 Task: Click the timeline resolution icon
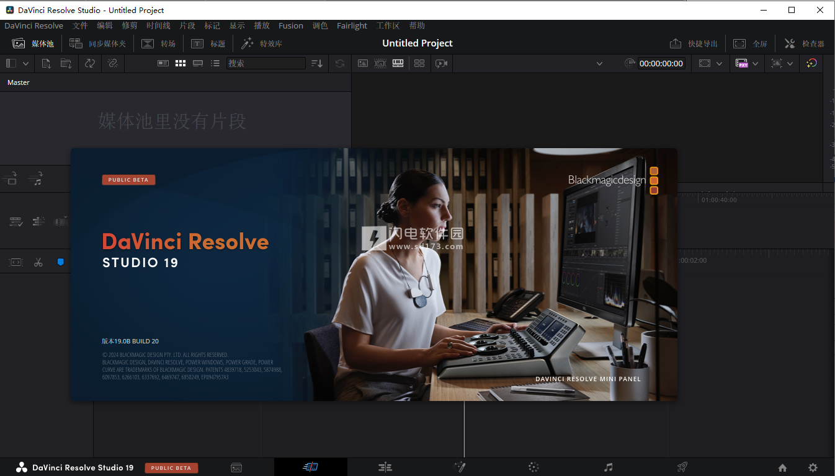(x=704, y=63)
